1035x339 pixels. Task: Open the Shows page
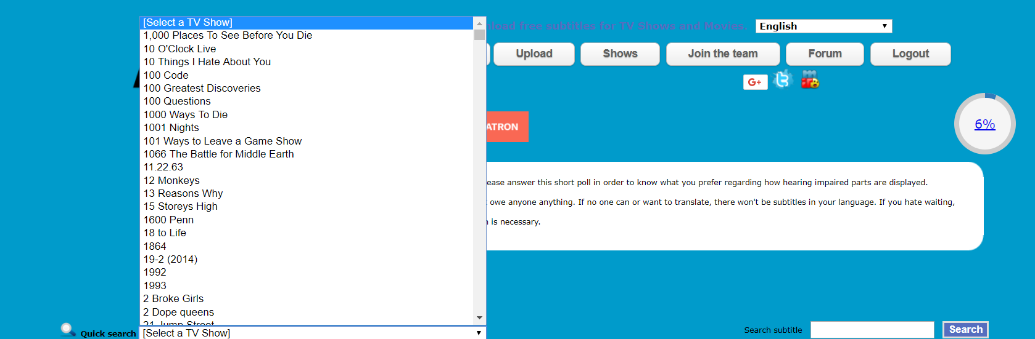point(620,54)
